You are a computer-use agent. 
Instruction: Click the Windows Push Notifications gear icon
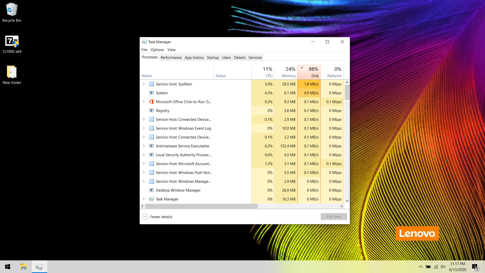click(x=151, y=173)
